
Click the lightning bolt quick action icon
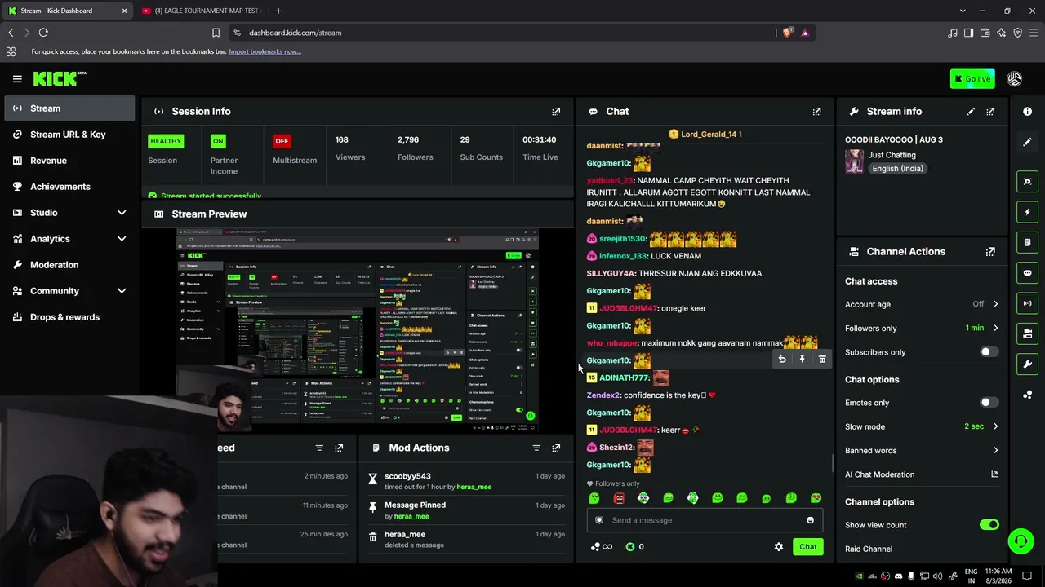1027,212
